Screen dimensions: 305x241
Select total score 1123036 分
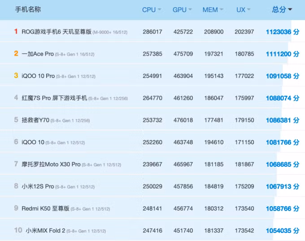click(283, 32)
